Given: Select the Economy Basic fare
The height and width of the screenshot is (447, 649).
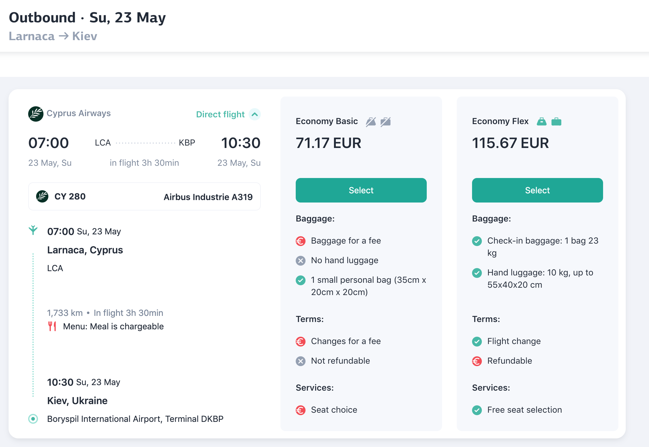Looking at the screenshot, I should pos(361,190).
